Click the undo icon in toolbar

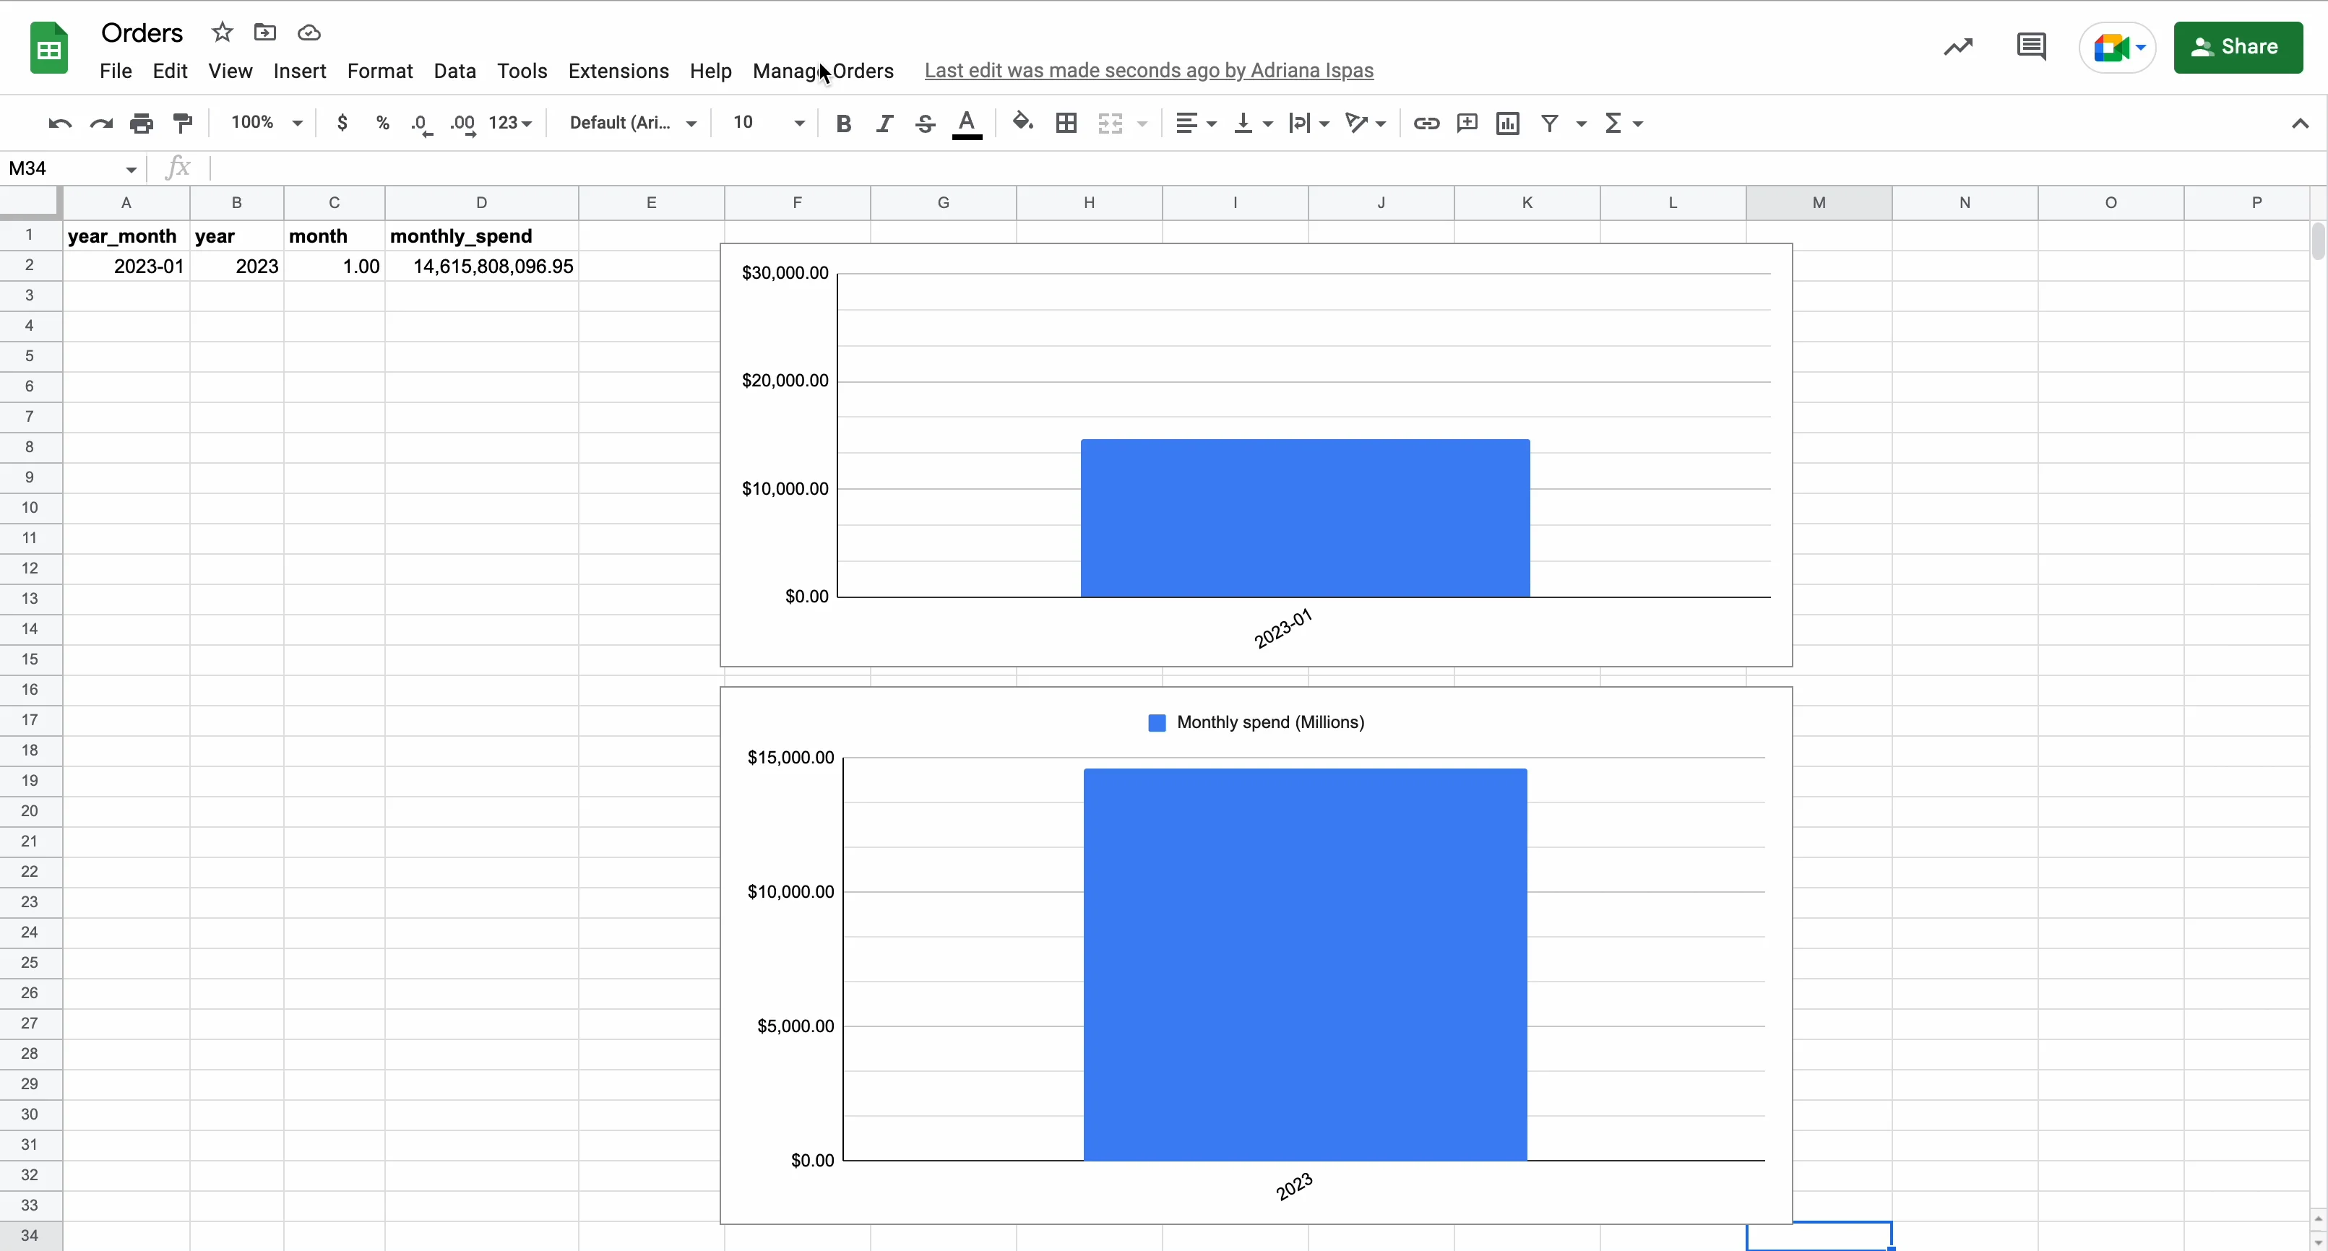coord(60,123)
